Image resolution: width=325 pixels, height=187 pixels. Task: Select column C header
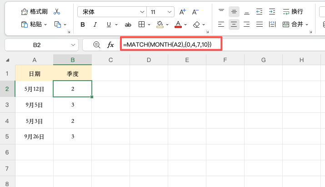(111, 60)
